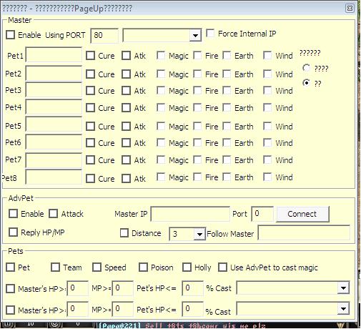Open the second % Cast dropdown
This screenshot has height=329, width=361.
click(x=343, y=309)
